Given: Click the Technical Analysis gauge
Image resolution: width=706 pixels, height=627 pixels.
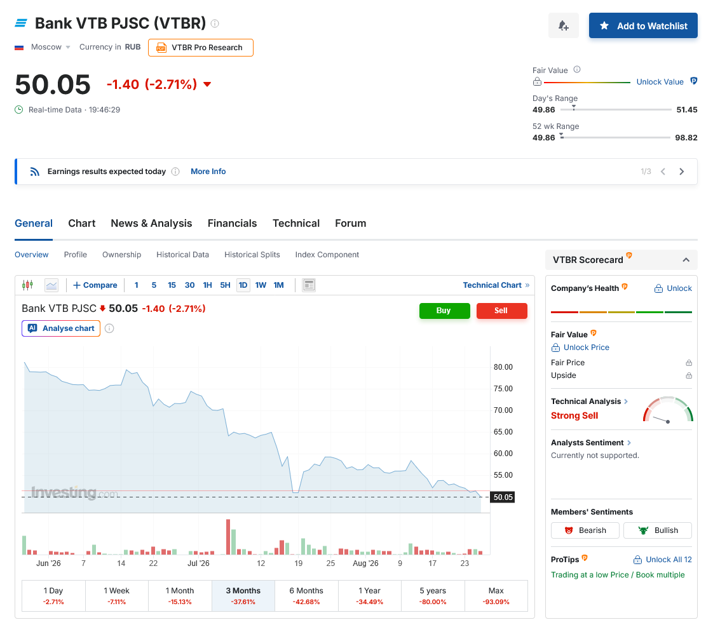Looking at the screenshot, I should tap(668, 409).
